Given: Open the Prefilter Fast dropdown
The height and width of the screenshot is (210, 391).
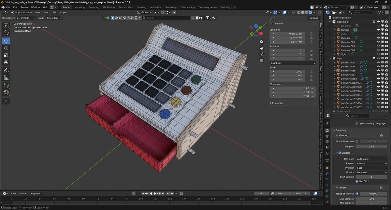Looking at the screenshot, I should click(x=371, y=168).
